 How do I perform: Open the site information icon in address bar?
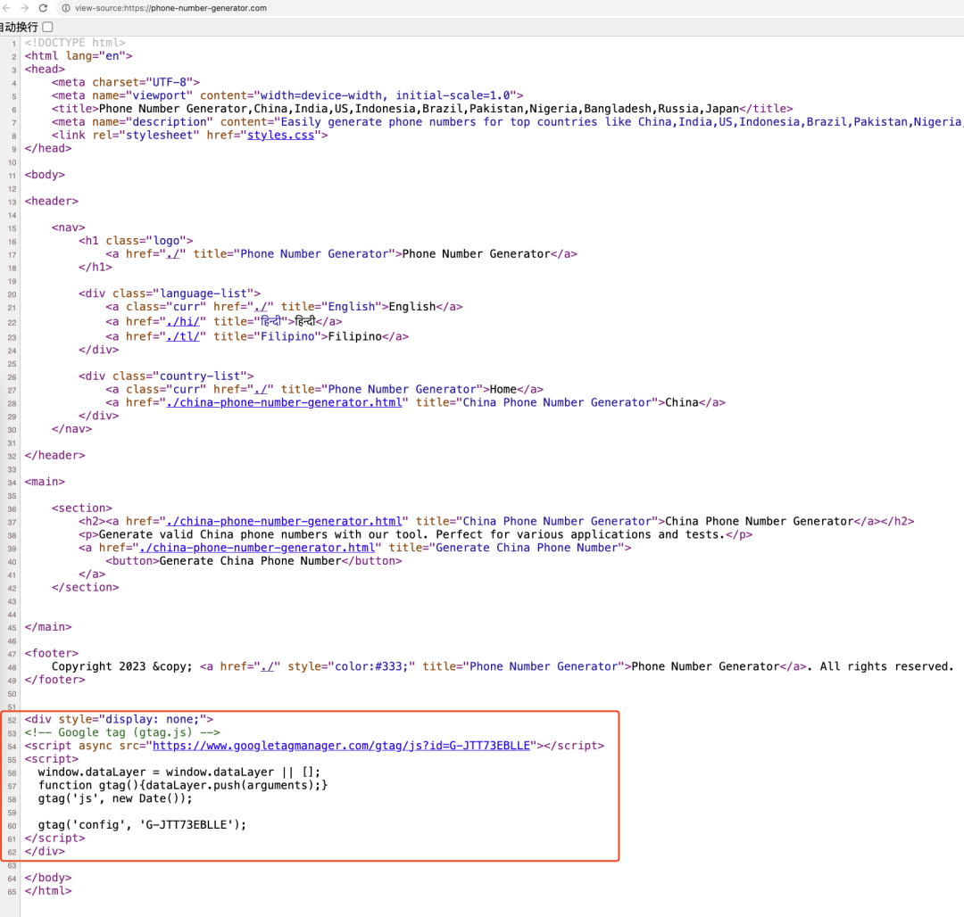(66, 8)
